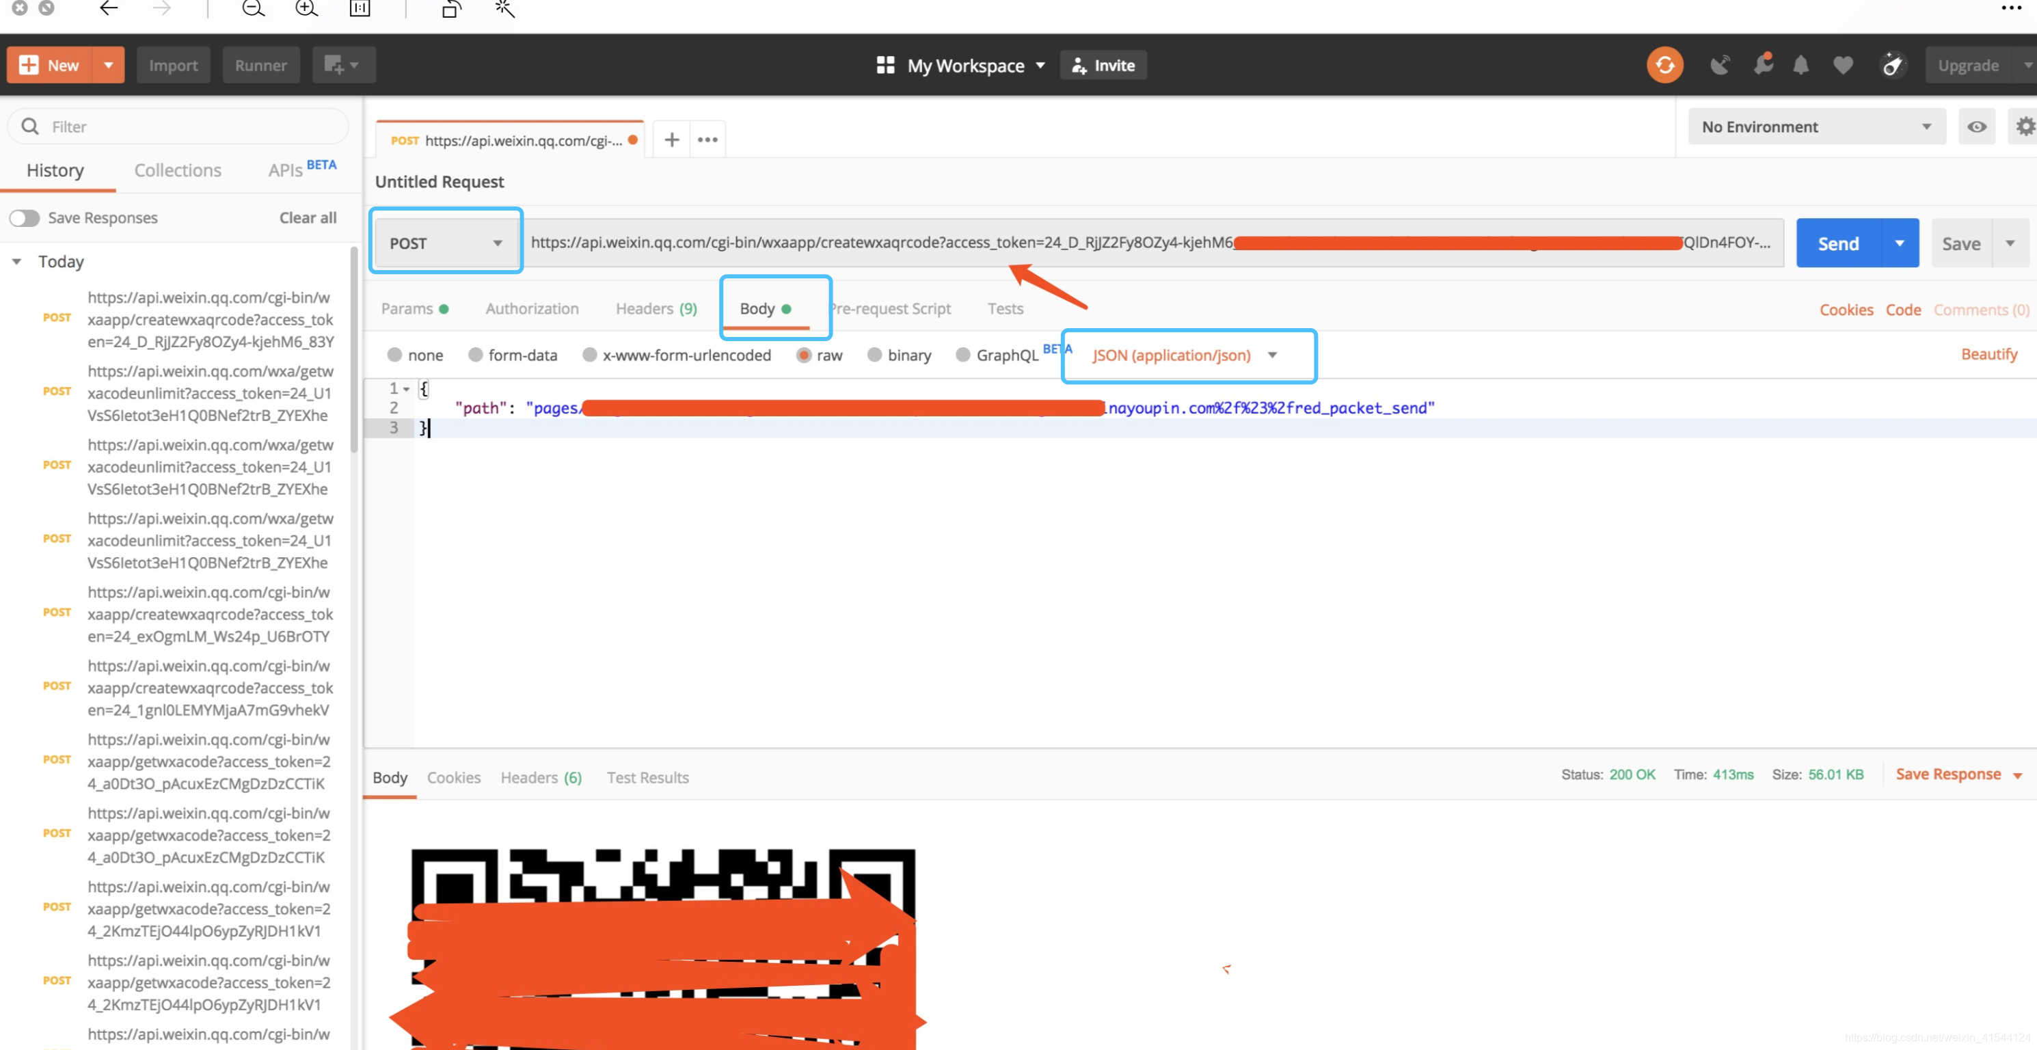Open environment quick look eye icon

click(x=1977, y=126)
